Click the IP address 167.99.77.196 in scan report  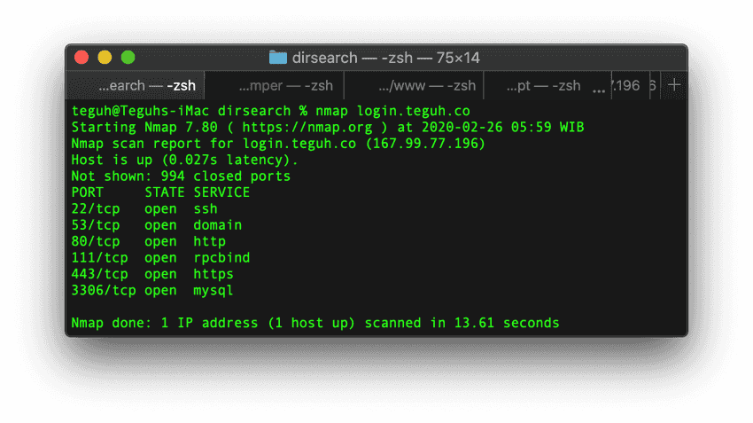pyautogui.click(x=425, y=144)
